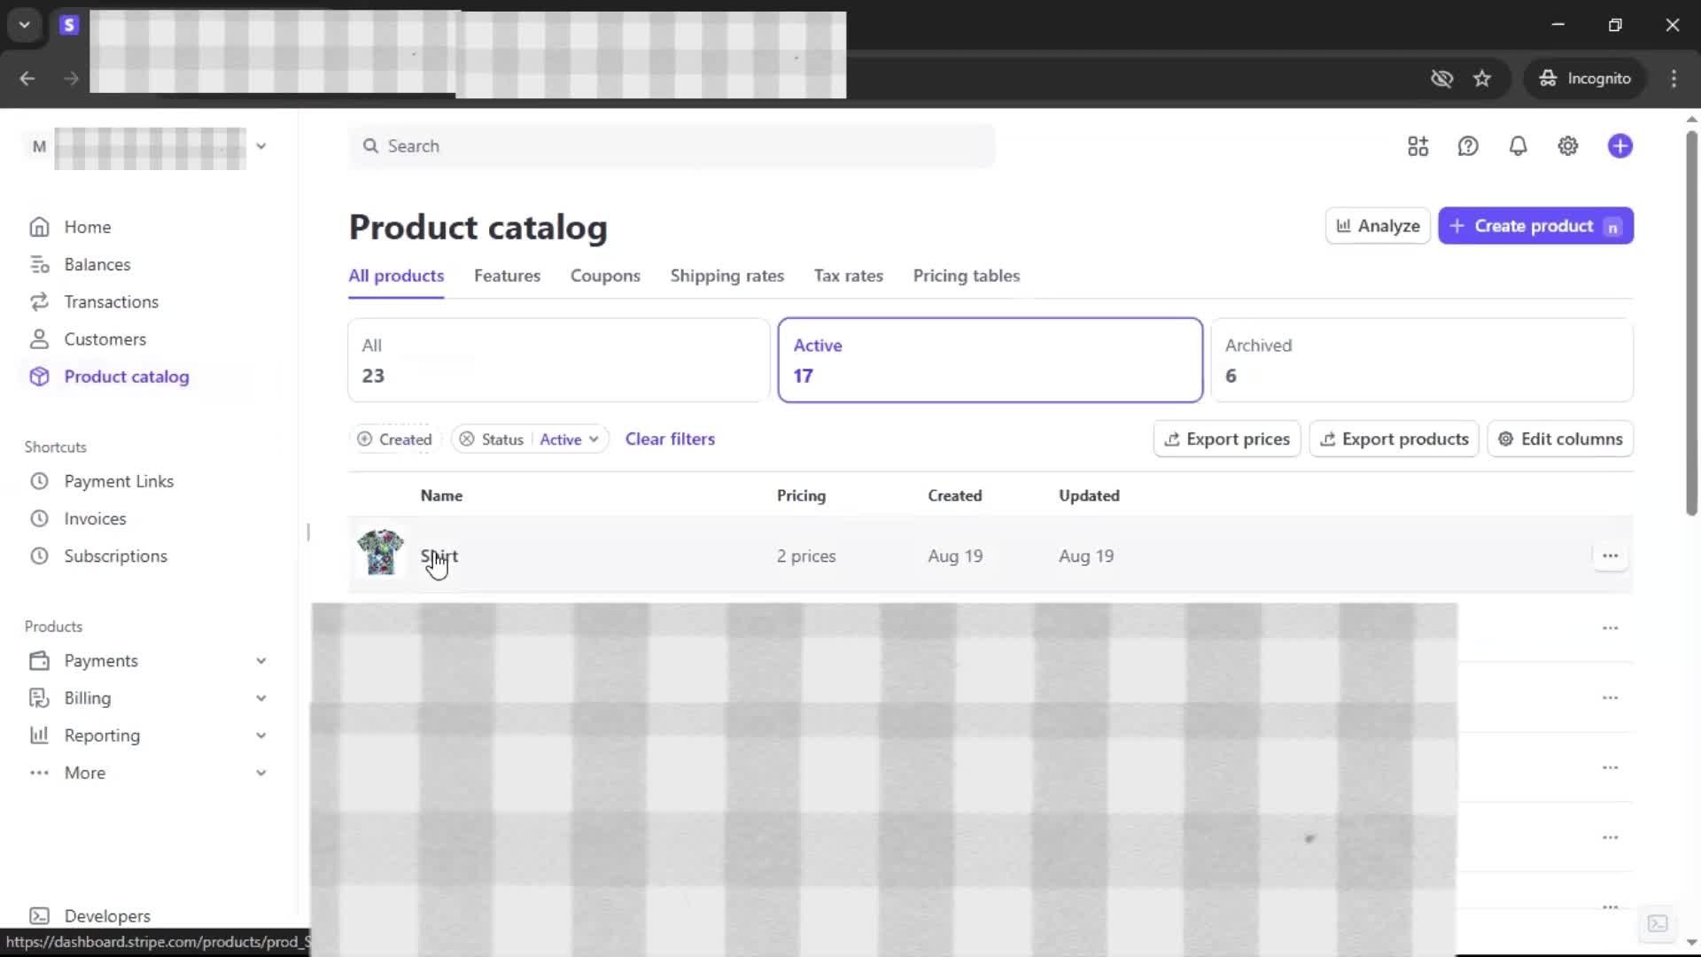Expand the Payments section chevron

[261, 661]
